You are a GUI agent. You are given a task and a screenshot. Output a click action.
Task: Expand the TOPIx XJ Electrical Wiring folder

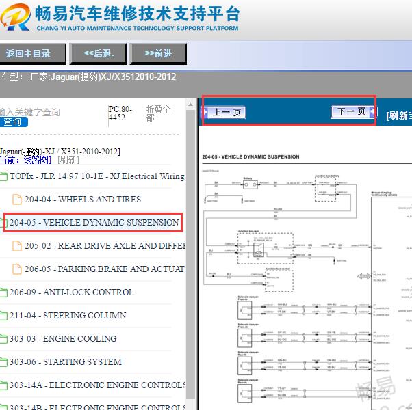[x=97, y=176]
